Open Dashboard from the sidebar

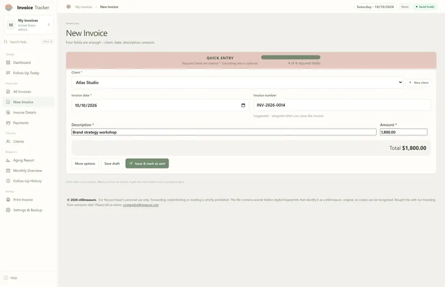point(28,62)
